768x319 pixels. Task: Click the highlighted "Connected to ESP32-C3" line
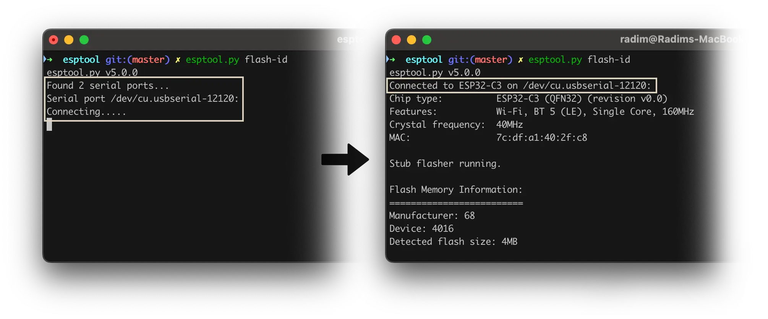520,86
